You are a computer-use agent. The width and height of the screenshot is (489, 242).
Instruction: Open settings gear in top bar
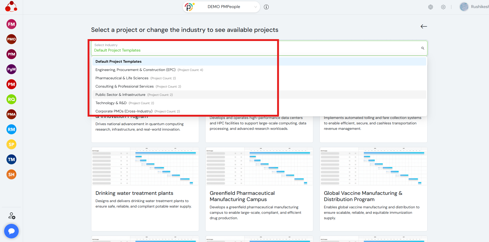tap(443, 7)
